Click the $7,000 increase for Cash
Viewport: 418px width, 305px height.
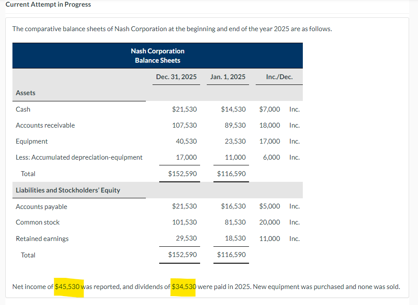click(269, 109)
